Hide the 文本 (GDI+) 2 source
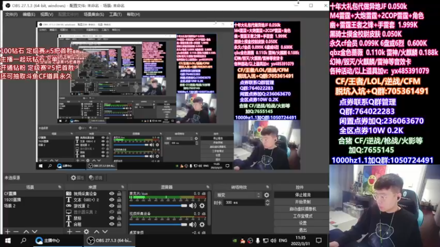This screenshot has height=247, width=440. click(x=112, y=200)
